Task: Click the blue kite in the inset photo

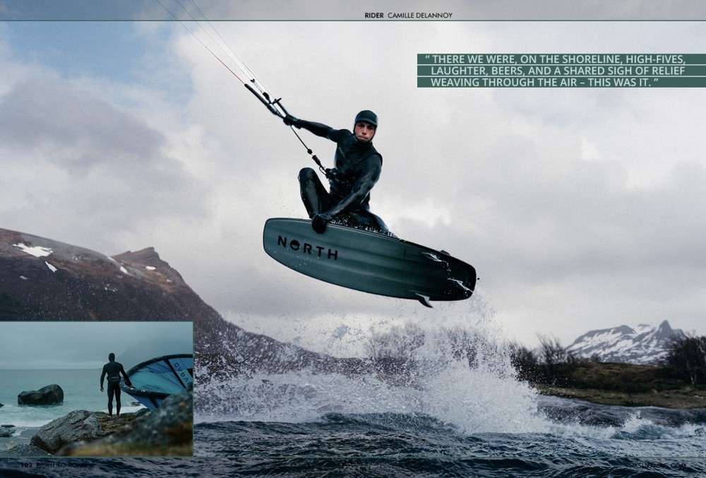Action: tap(159, 378)
